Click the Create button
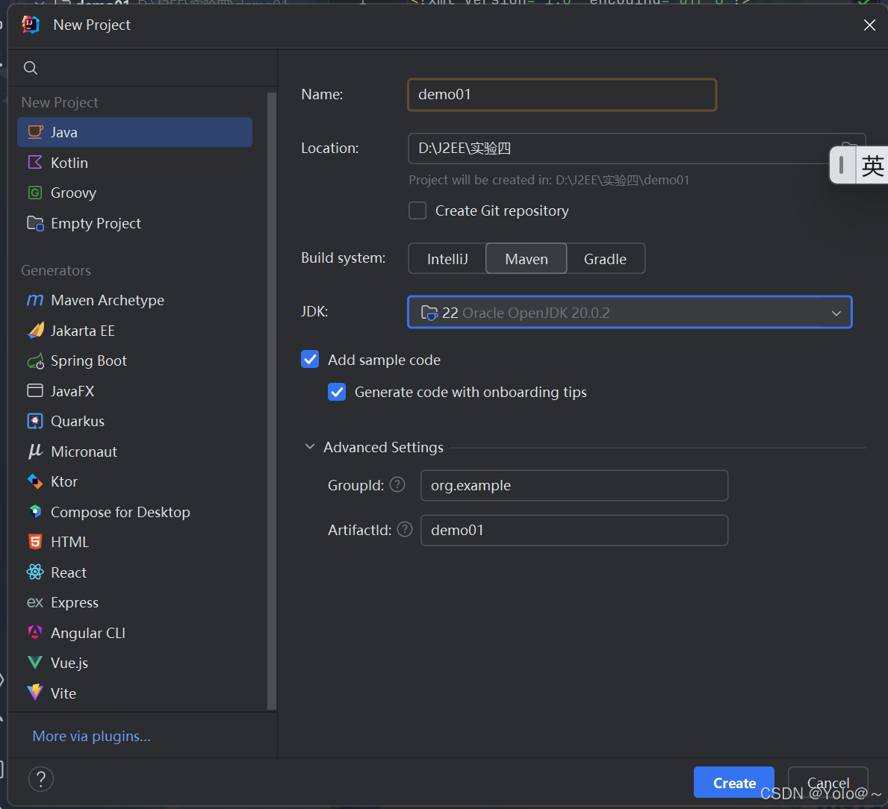Image resolution: width=888 pixels, height=809 pixels. coord(734,782)
